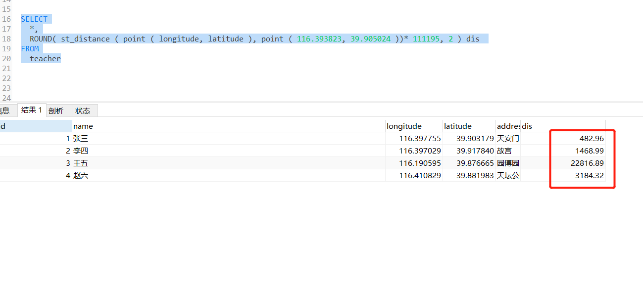Viewport: 643px width, 307px height.
Task: Select the 李四 name cell
Action: tap(81, 151)
